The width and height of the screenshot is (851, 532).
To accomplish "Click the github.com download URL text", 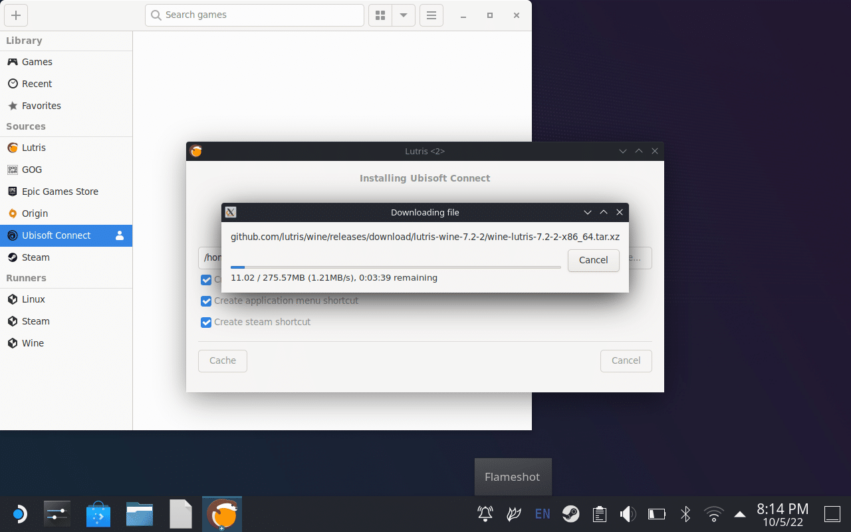I will (x=425, y=237).
